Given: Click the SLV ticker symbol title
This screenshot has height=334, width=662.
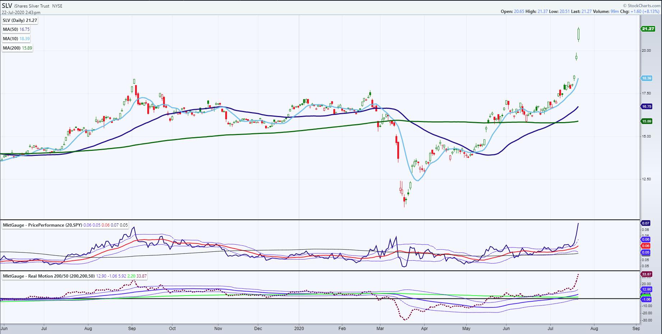Looking at the screenshot, I should pyautogui.click(x=7, y=6).
